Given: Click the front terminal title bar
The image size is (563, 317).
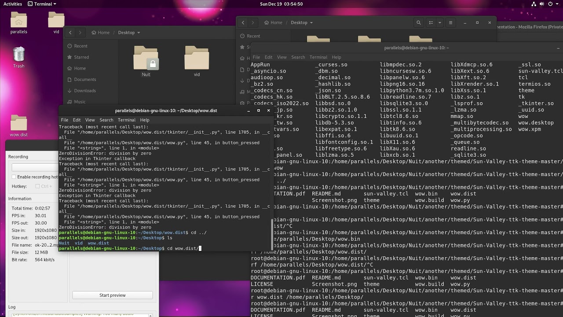Looking at the screenshot, I should [166, 111].
